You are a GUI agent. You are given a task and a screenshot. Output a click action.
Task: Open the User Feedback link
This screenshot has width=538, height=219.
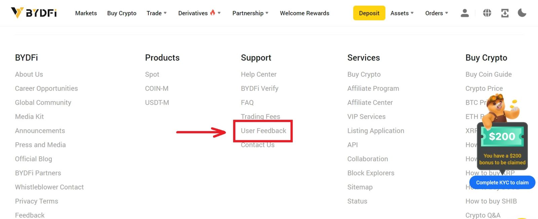[x=263, y=131]
